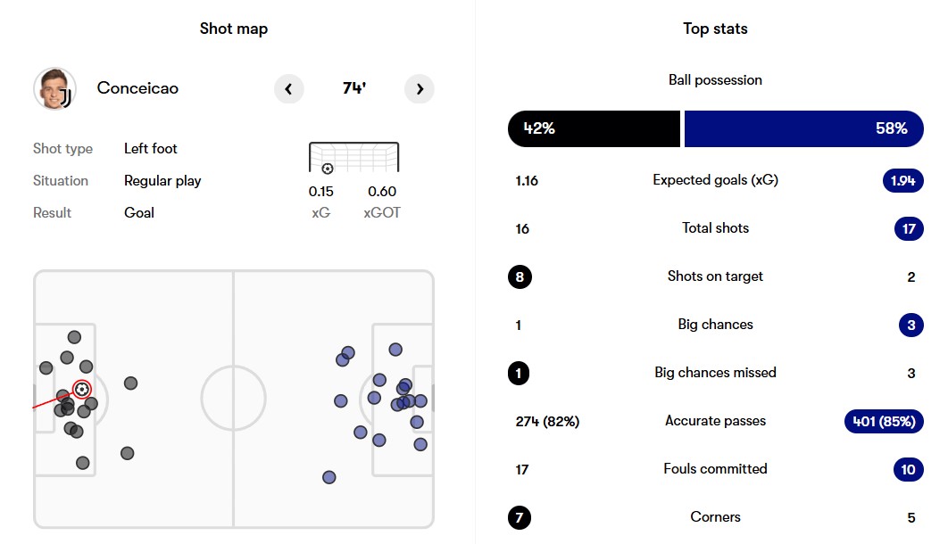Image resolution: width=948 pixels, height=544 pixels.
Task: Select the red-ringed goal marker on the pitch
Action: coord(82,389)
